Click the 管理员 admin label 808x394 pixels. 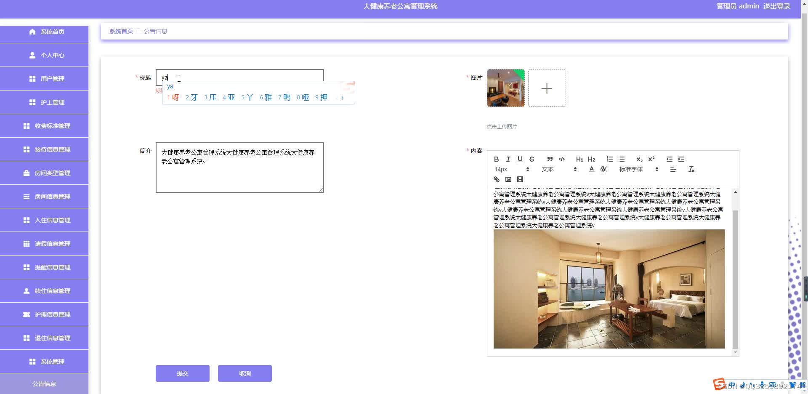click(737, 6)
